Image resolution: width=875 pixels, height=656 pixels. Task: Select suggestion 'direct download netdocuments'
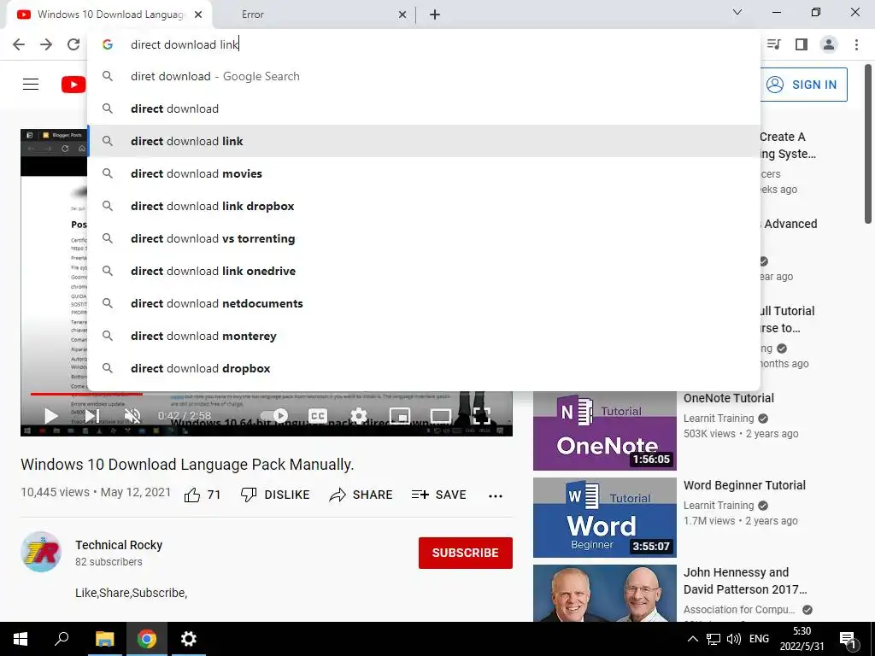[x=424, y=303]
